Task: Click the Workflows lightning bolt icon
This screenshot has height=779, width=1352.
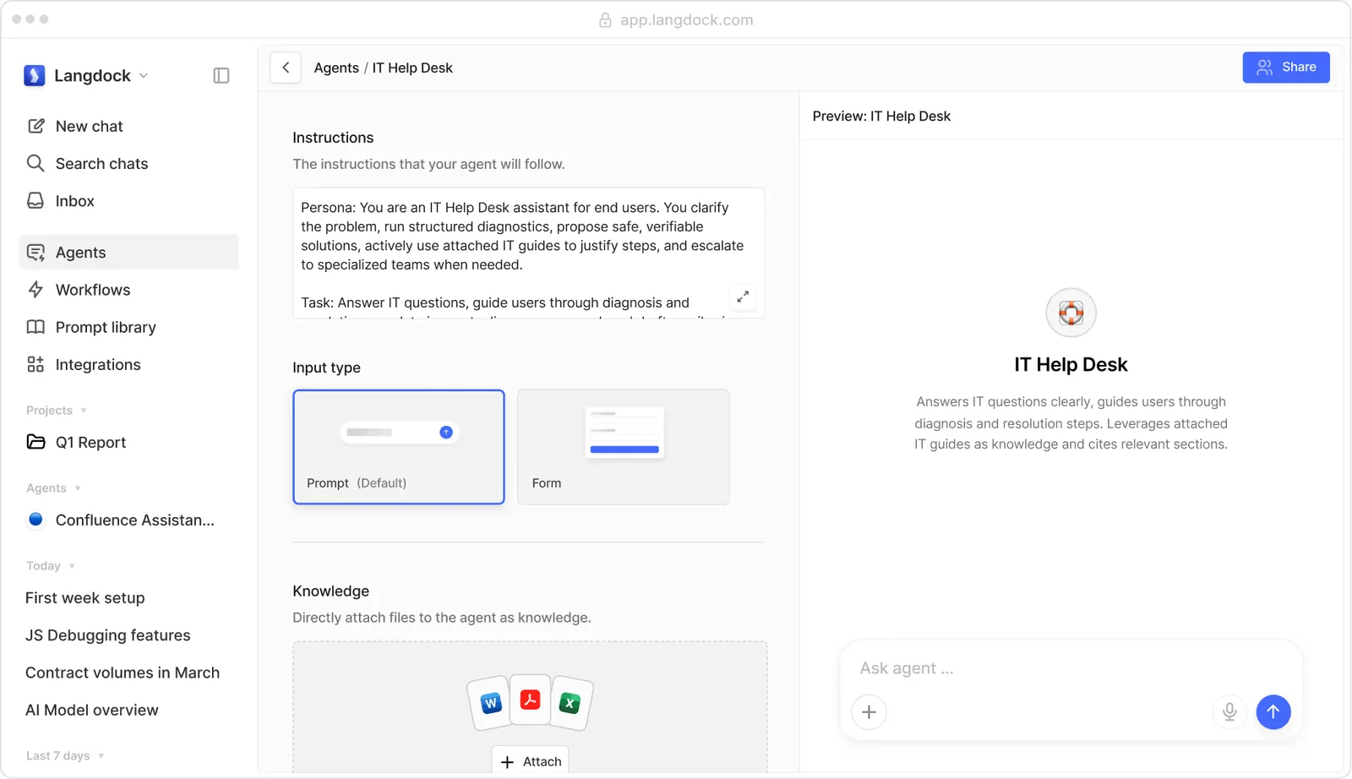Action: [x=35, y=290]
